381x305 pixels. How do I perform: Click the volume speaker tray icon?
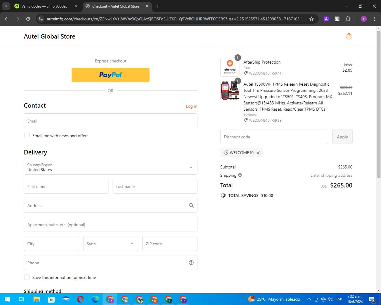coord(330,299)
